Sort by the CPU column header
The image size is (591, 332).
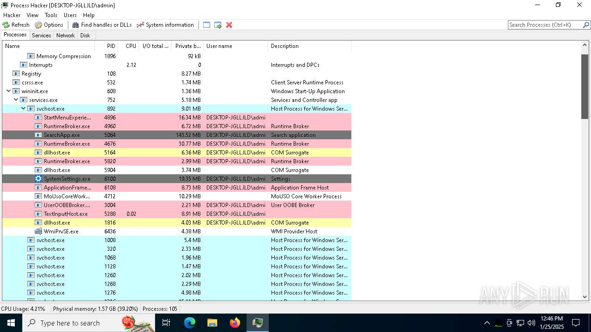129,46
